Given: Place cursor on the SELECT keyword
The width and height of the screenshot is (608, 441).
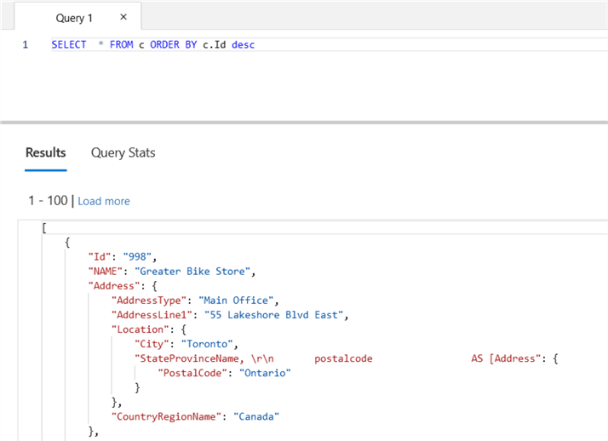Looking at the screenshot, I should coord(68,45).
